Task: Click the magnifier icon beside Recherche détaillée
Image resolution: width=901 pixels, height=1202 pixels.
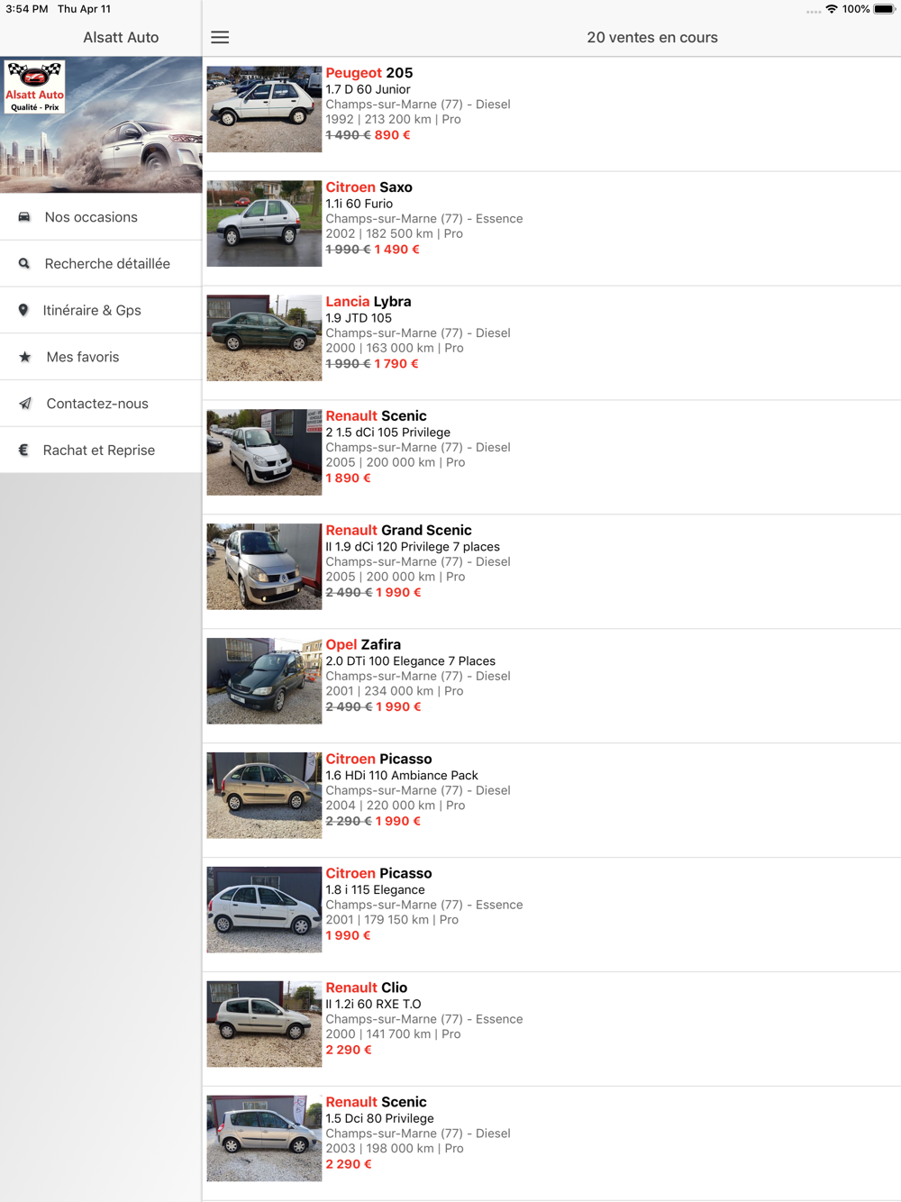Action: click(24, 264)
